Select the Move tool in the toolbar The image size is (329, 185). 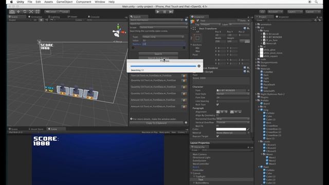pos(19,12)
